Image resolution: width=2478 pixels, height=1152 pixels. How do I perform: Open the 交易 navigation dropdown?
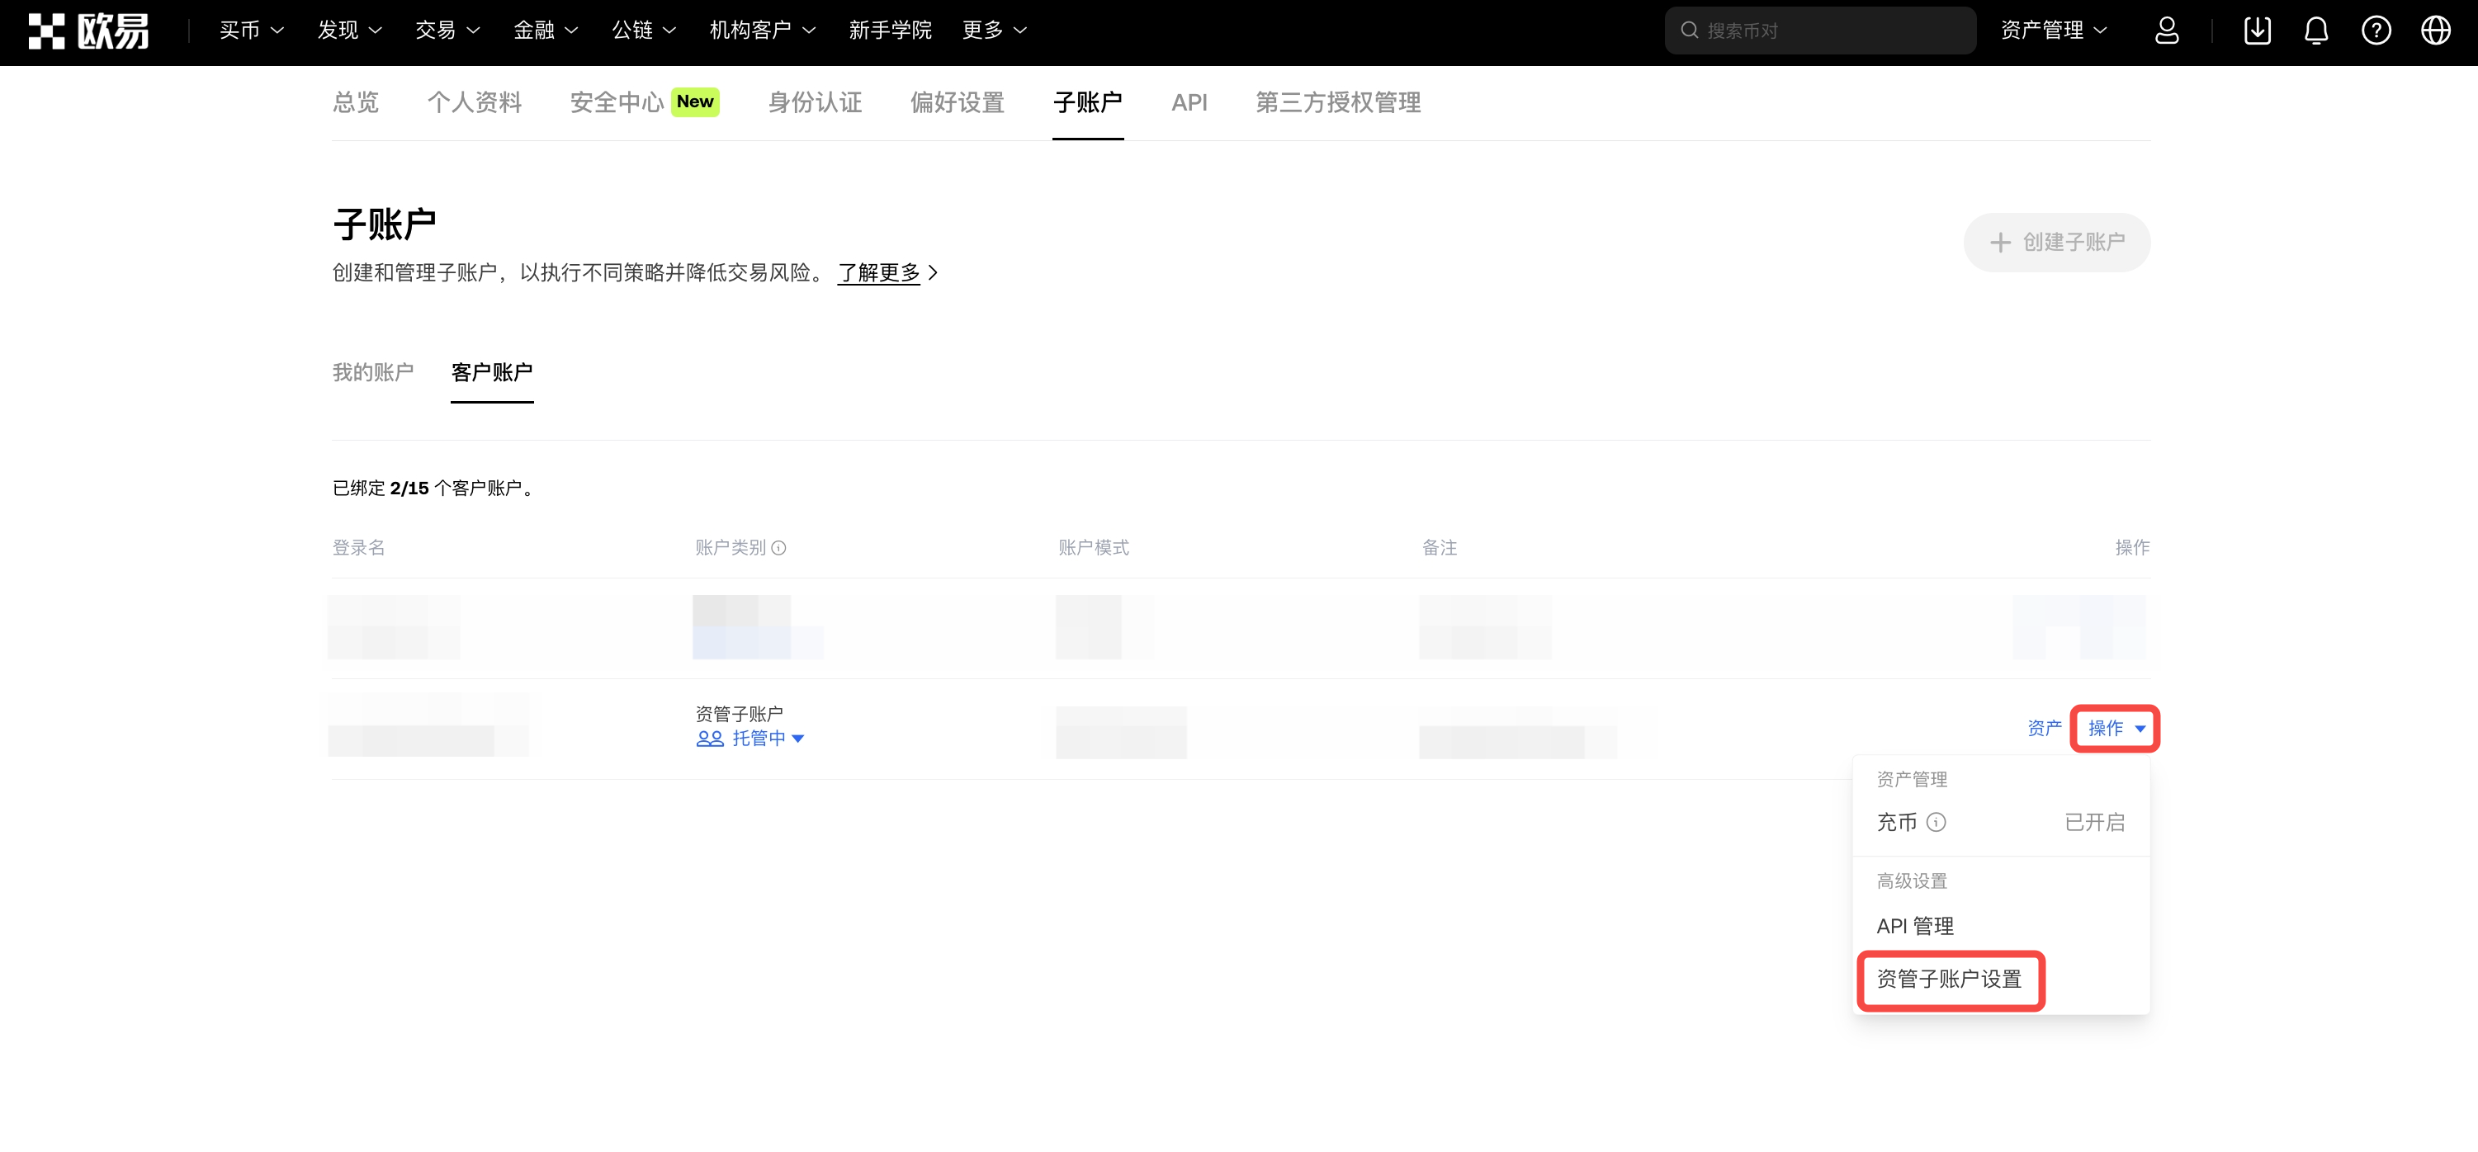447,31
